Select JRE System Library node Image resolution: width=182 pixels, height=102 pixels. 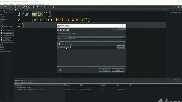pos(7,26)
